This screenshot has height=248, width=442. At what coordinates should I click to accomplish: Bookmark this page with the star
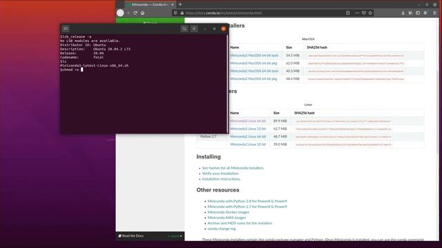370,13
